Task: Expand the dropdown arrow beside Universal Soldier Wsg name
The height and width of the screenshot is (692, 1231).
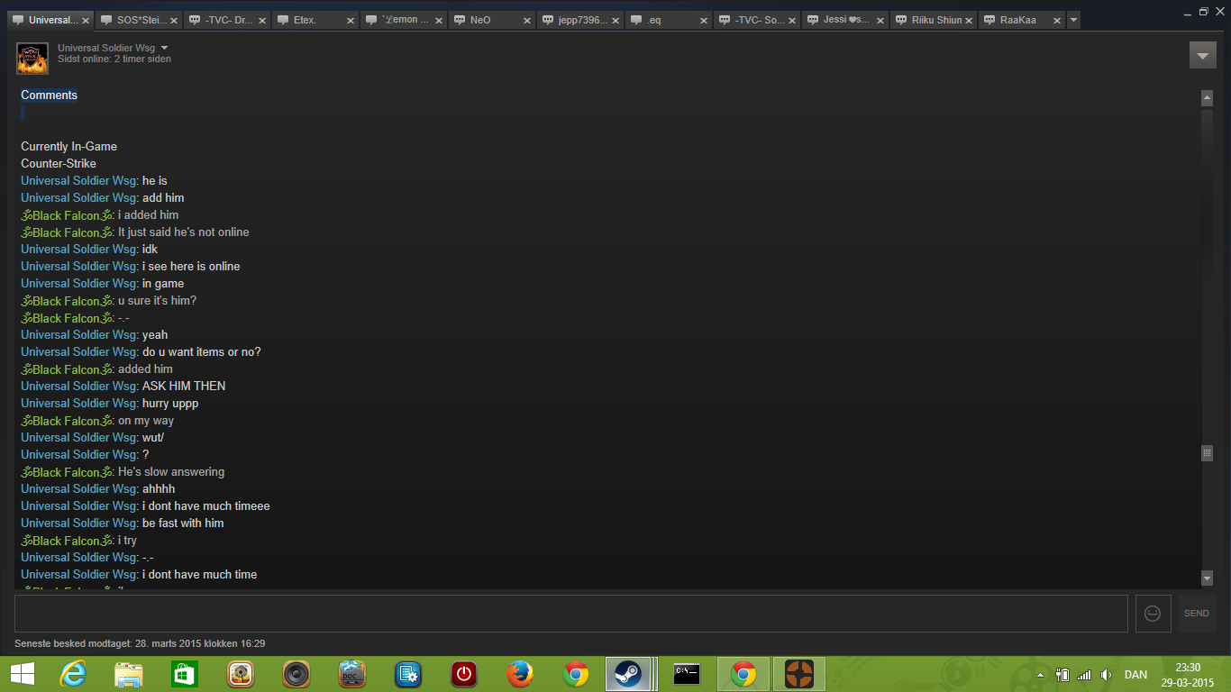Action: (164, 48)
